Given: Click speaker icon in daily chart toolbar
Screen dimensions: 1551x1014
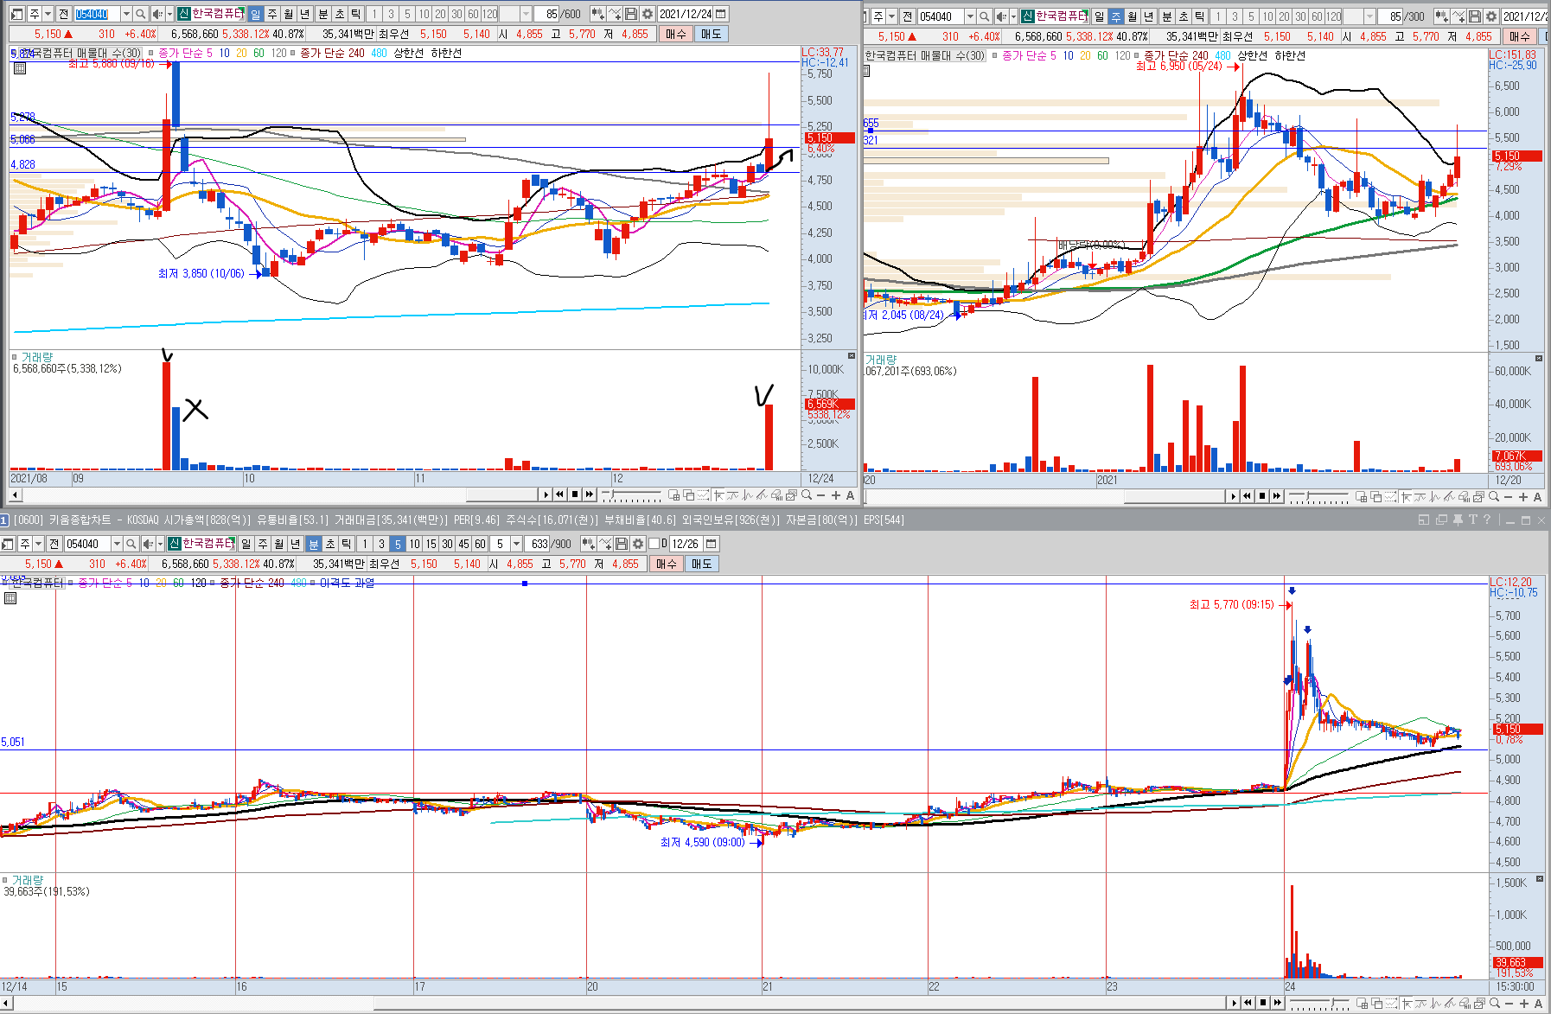Looking at the screenshot, I should (x=157, y=14).
